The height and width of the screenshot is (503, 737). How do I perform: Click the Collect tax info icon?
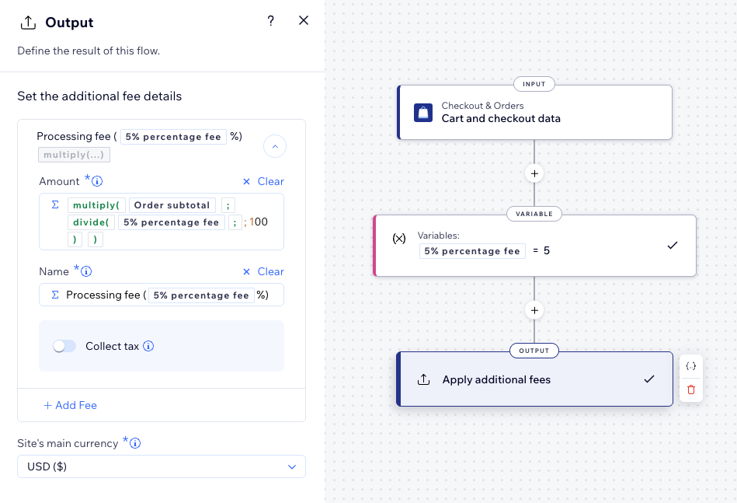[x=148, y=346]
